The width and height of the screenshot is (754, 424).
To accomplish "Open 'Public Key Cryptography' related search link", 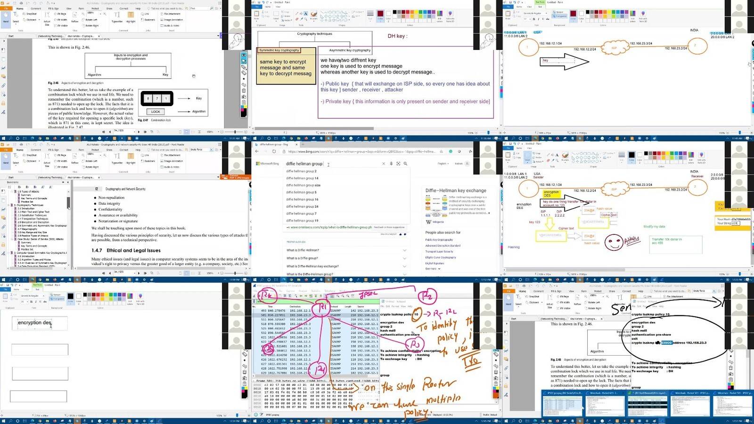I will click(439, 240).
